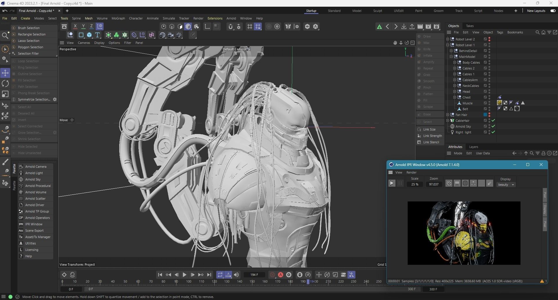Toggle Robot Level 2 visibility dots
This screenshot has height=300, width=558.
pos(489,39)
